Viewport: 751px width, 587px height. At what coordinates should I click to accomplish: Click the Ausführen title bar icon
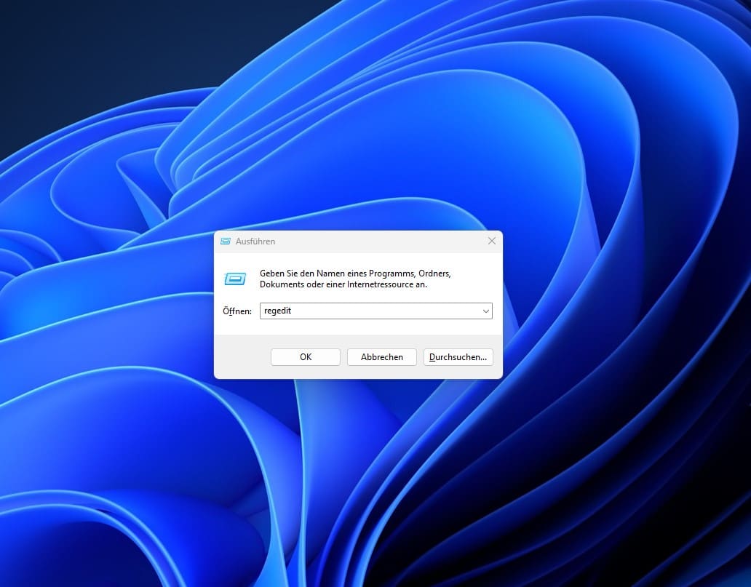click(225, 241)
